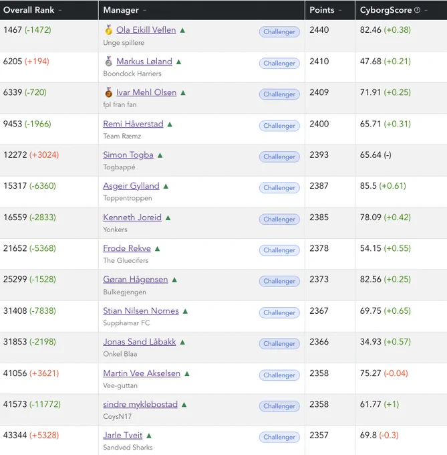The width and height of the screenshot is (447, 455).
Task: Click Challenger badge in Jarle Tveit row
Action: click(279, 437)
